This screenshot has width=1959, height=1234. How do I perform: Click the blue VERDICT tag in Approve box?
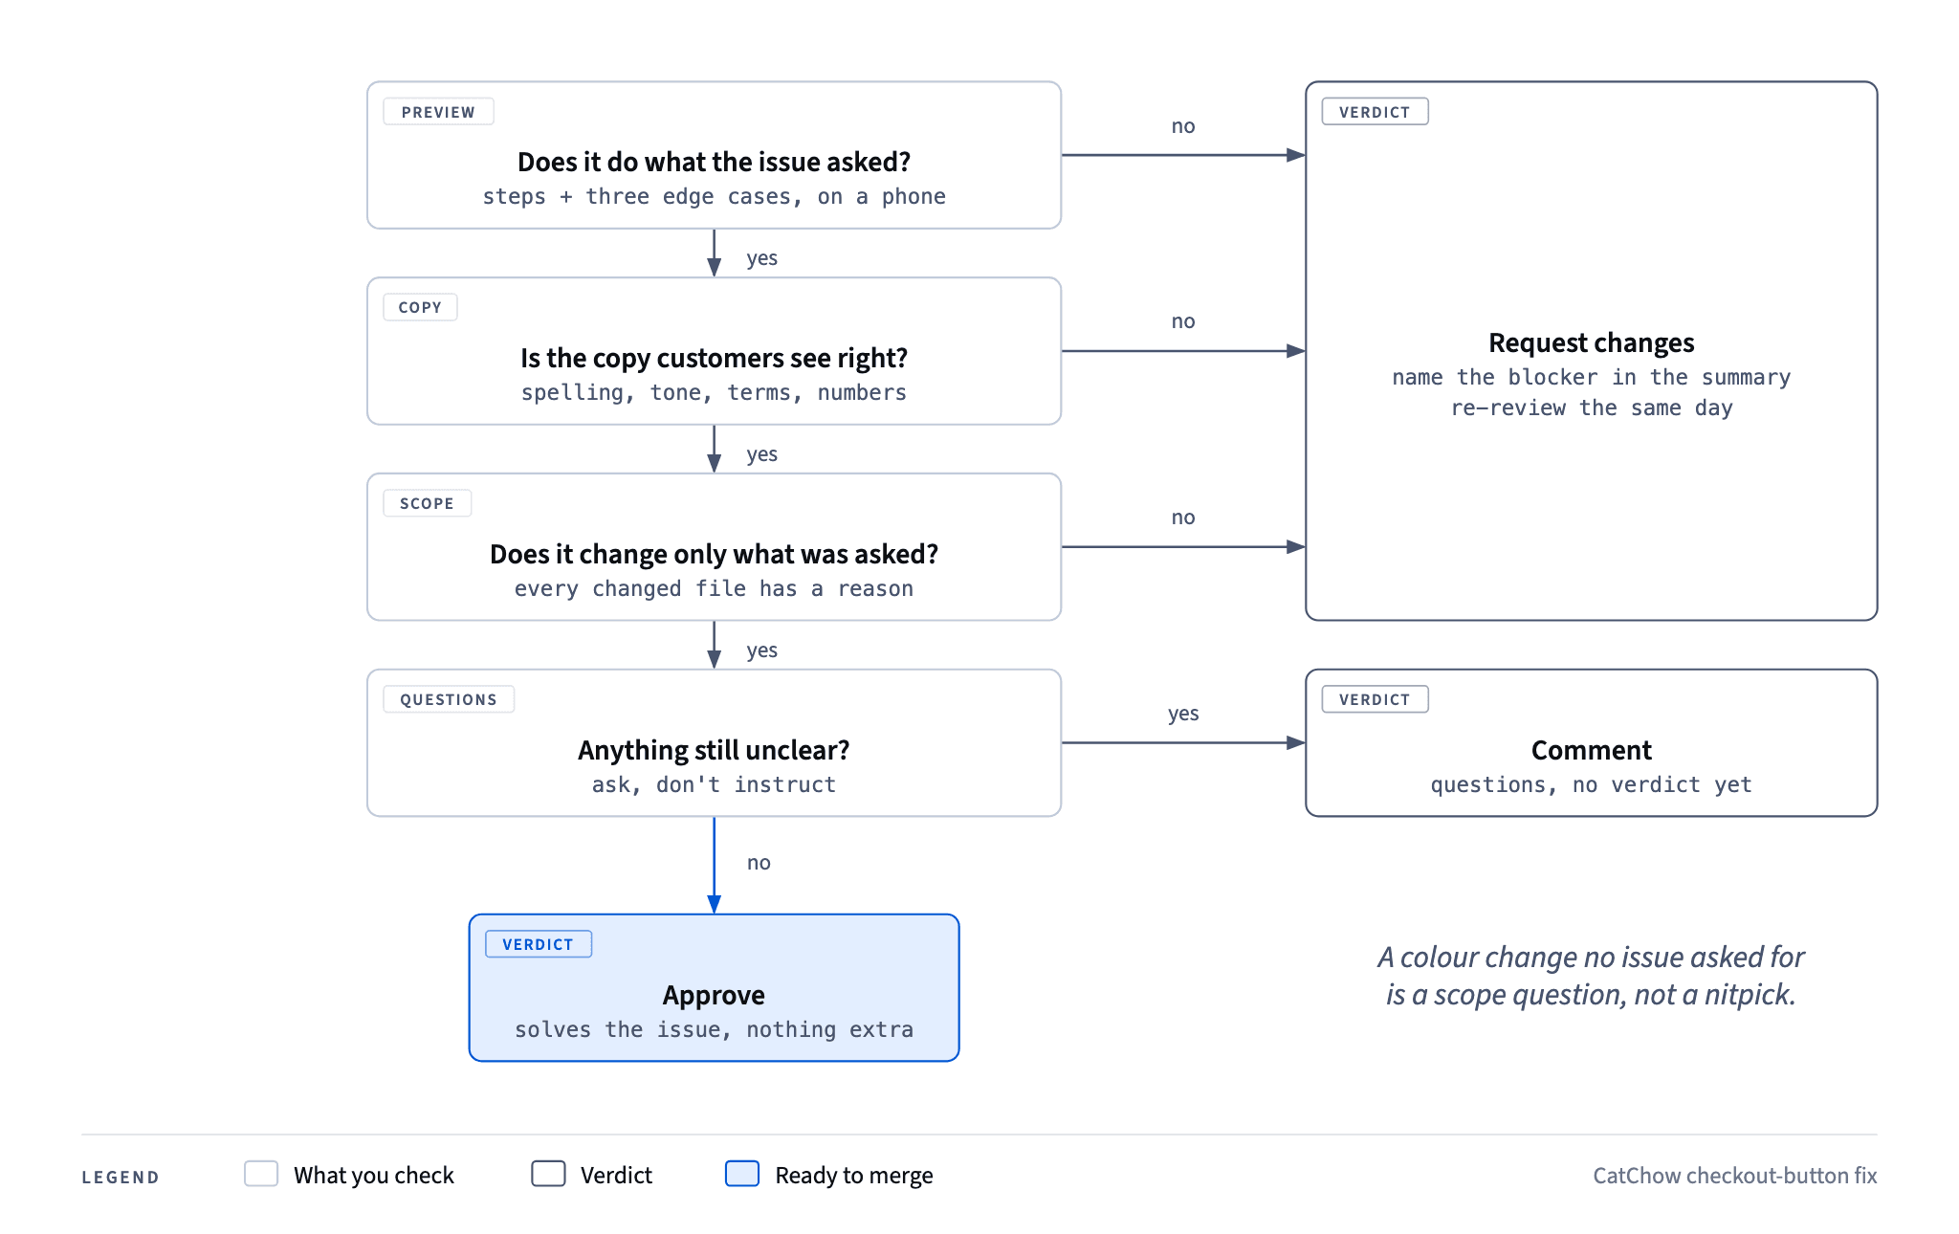(539, 944)
